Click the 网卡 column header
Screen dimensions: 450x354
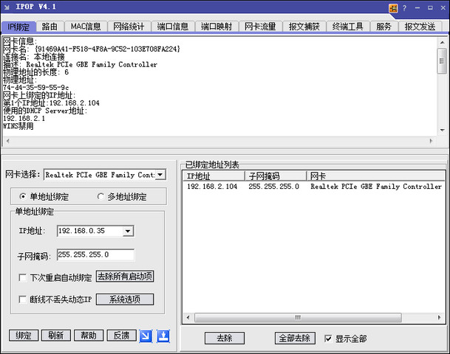375,176
